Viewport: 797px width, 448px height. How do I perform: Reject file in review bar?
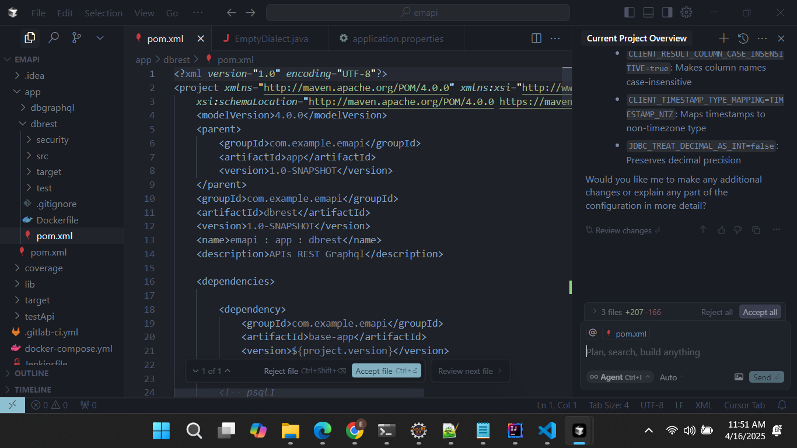click(305, 371)
